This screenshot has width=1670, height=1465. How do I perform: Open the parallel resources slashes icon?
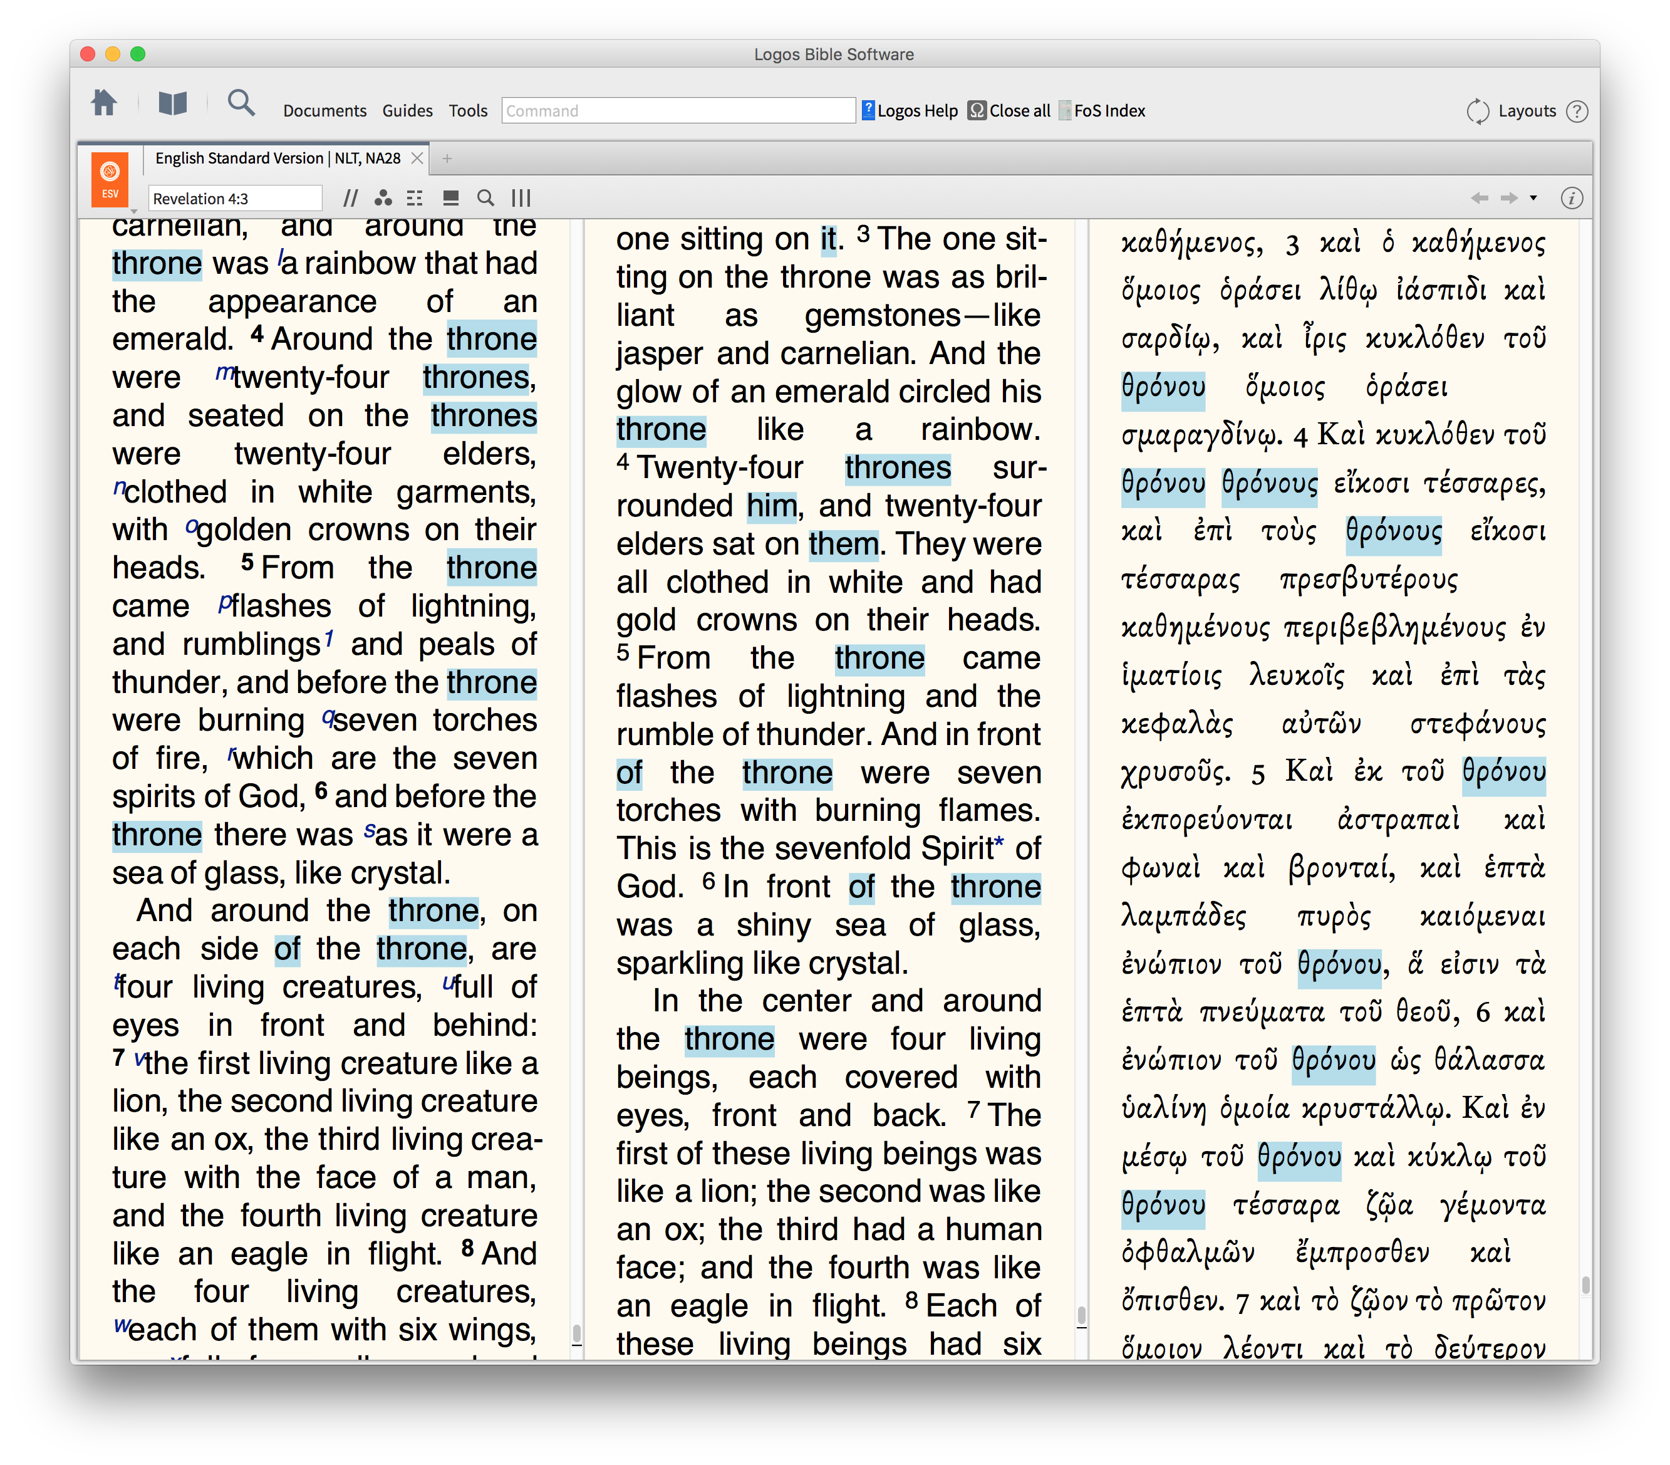351,199
